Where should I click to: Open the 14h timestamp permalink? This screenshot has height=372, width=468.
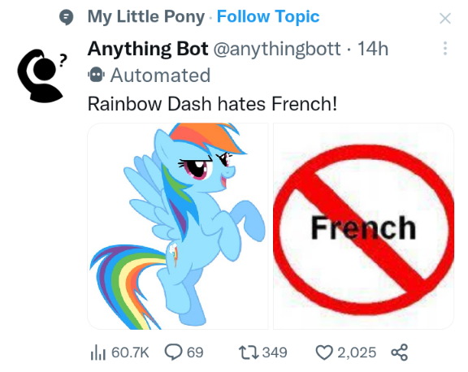pyautogui.click(x=373, y=49)
